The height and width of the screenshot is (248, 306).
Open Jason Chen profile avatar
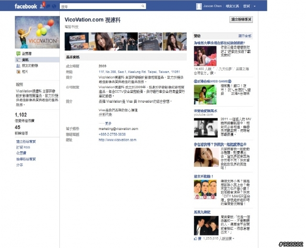coord(199,6)
